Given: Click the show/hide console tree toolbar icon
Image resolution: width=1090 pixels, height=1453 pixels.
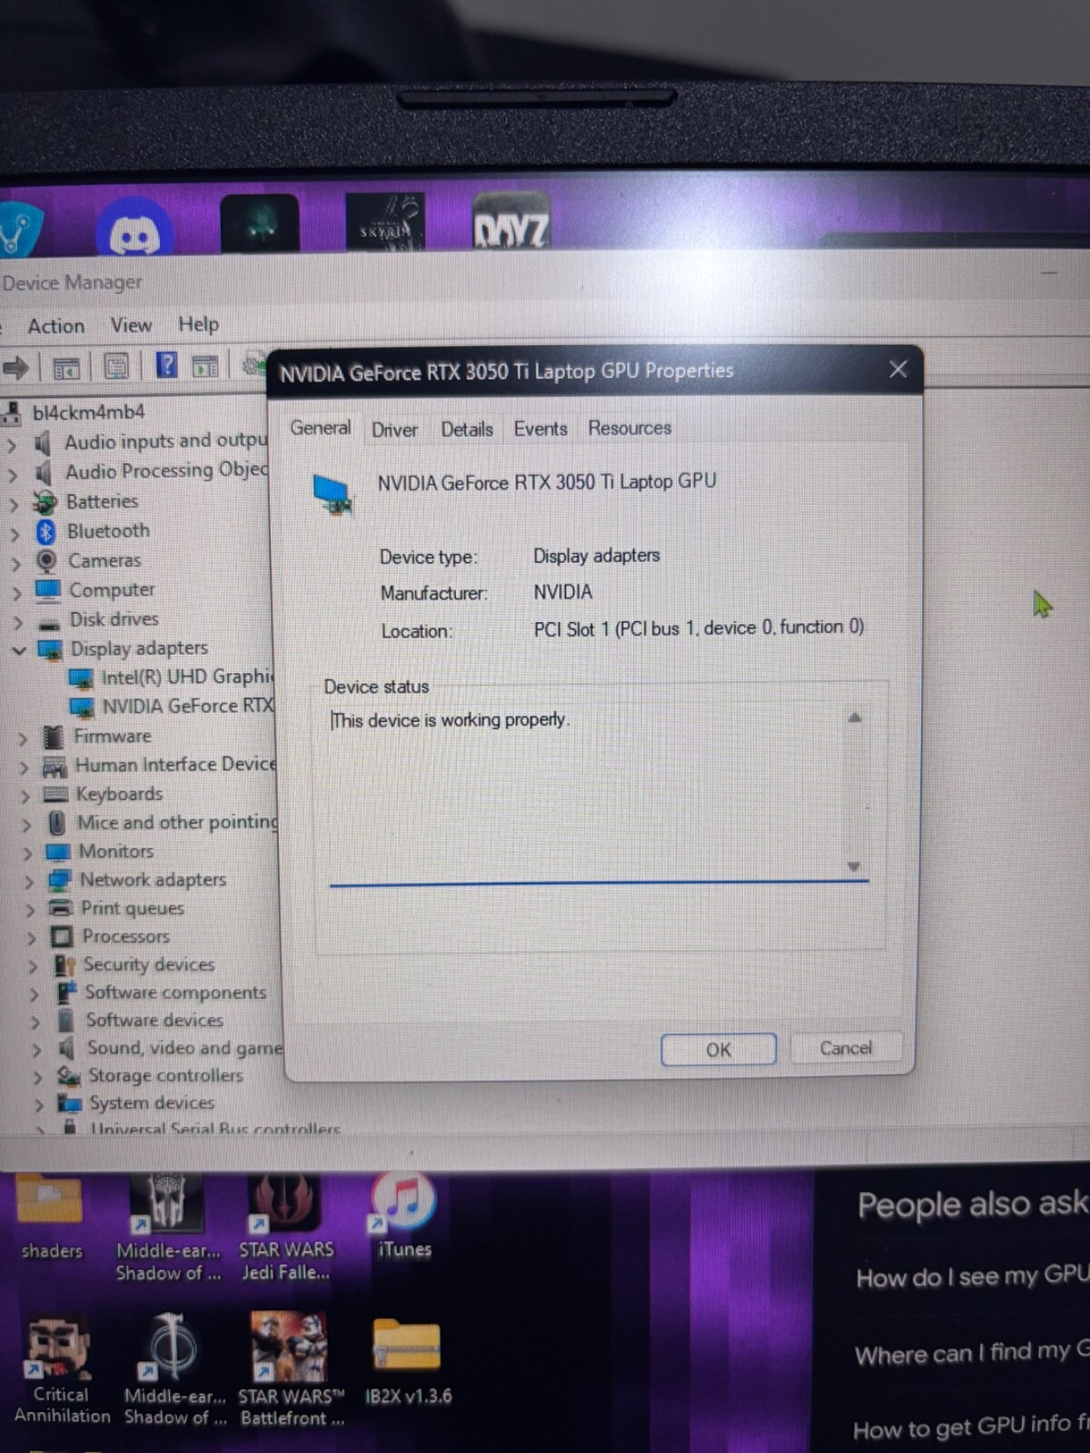Looking at the screenshot, I should (66, 368).
